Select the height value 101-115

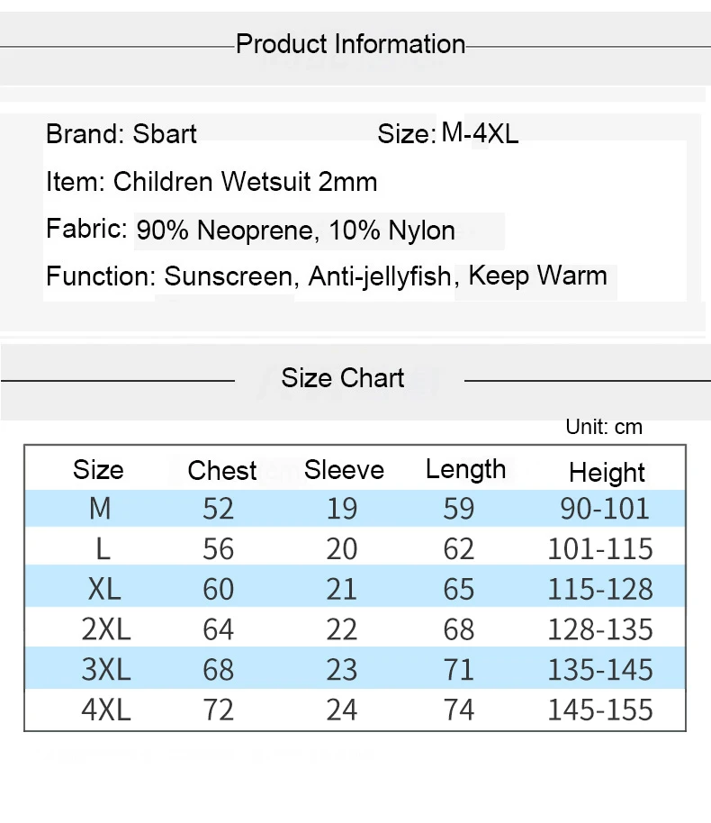tap(600, 549)
